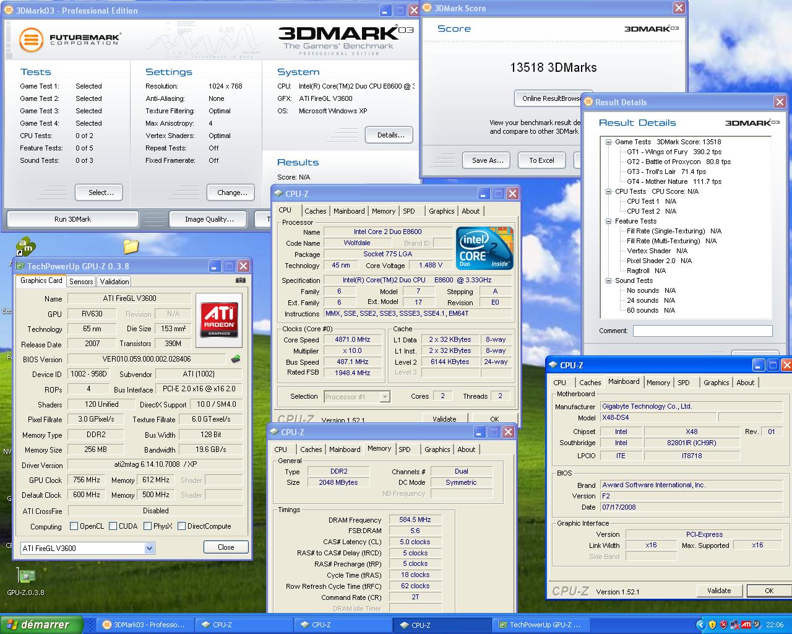Viewport: 792px width, 634px height.
Task: Click the system Details... button
Action: [390, 135]
